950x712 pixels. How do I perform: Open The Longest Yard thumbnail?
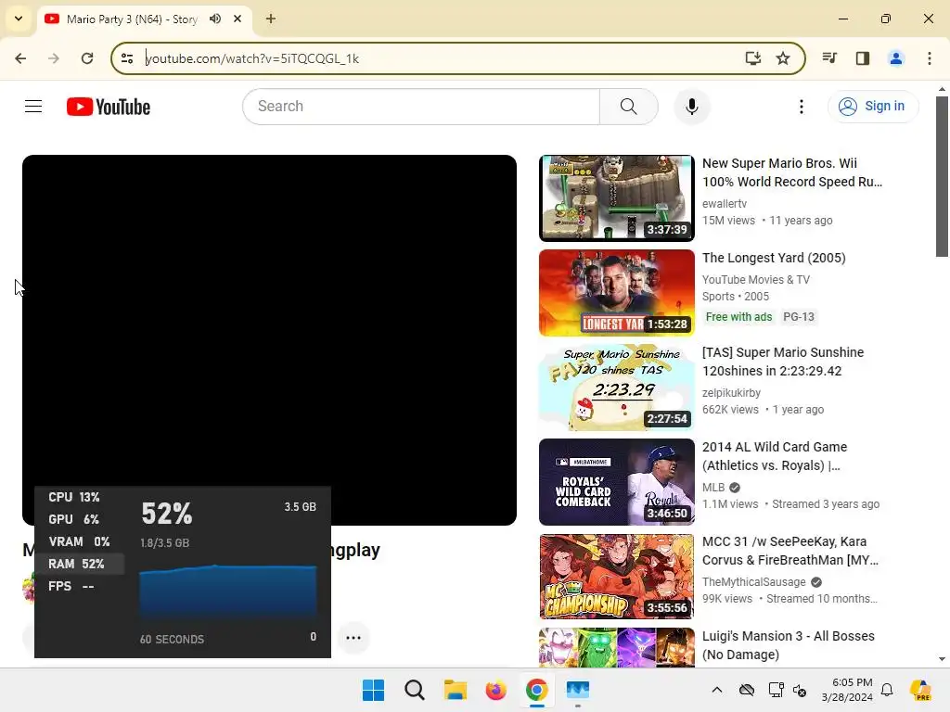pyautogui.click(x=616, y=292)
